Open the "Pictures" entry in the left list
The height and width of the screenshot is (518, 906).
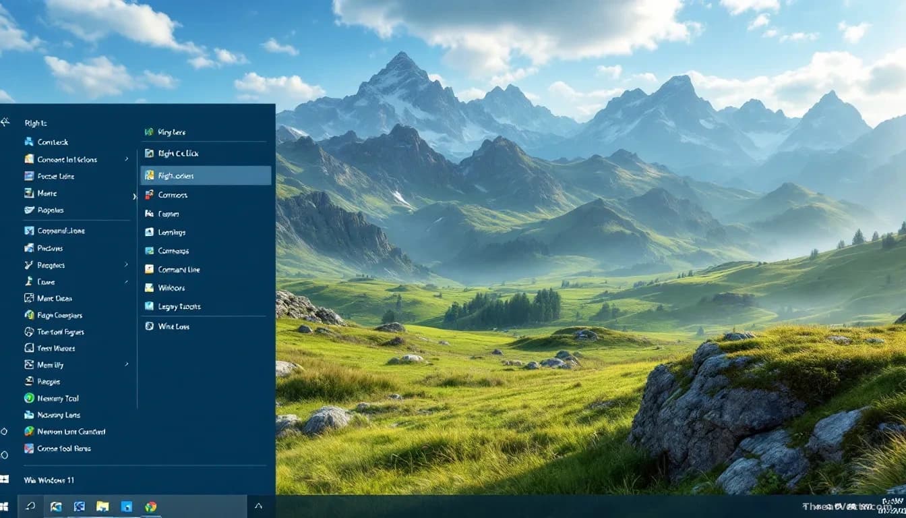[x=50, y=248]
